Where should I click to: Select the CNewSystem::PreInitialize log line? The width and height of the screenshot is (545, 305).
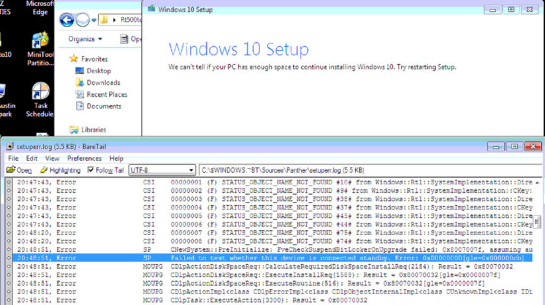[x=272, y=249]
